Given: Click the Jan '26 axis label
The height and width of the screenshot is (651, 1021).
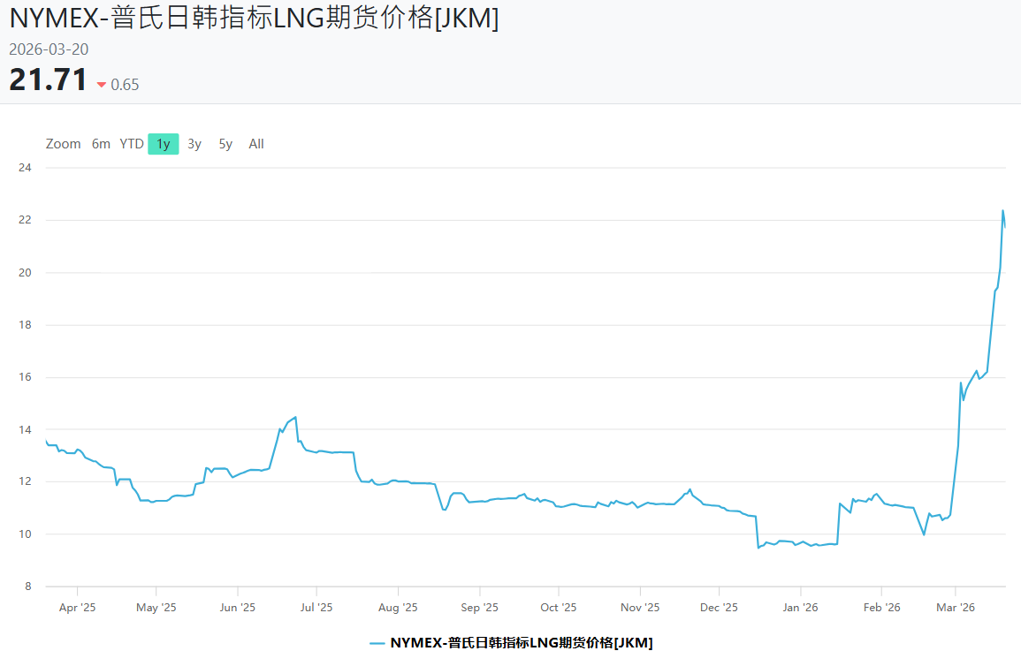Looking at the screenshot, I should click(799, 607).
